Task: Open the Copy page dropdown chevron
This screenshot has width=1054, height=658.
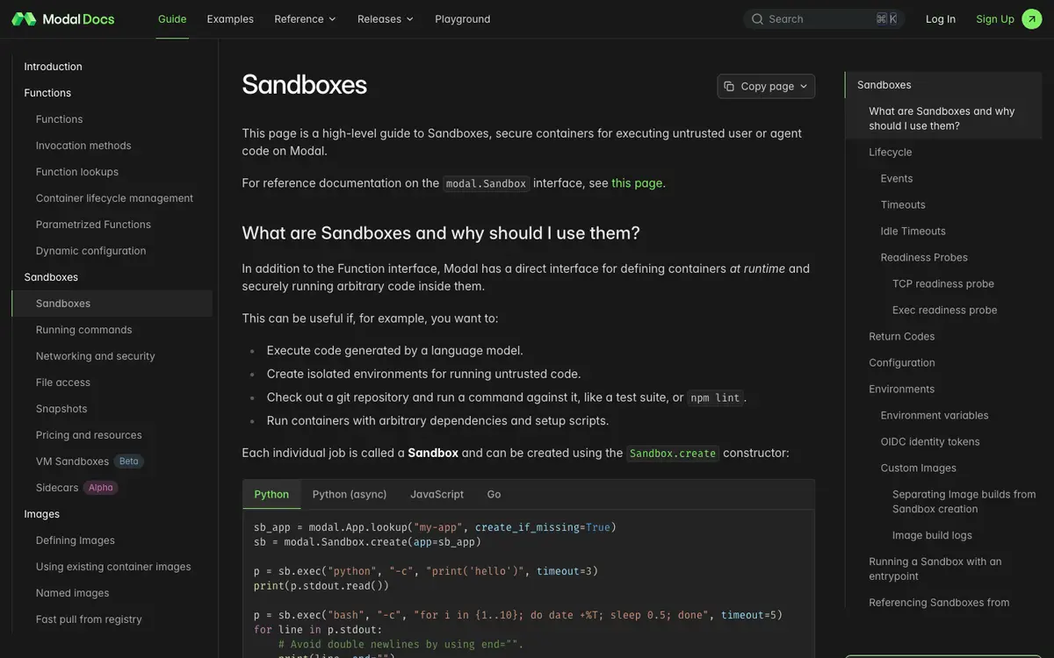Action: point(804,86)
